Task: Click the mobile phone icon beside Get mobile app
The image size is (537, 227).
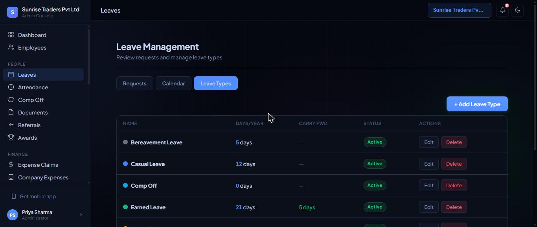Action: (x=14, y=196)
